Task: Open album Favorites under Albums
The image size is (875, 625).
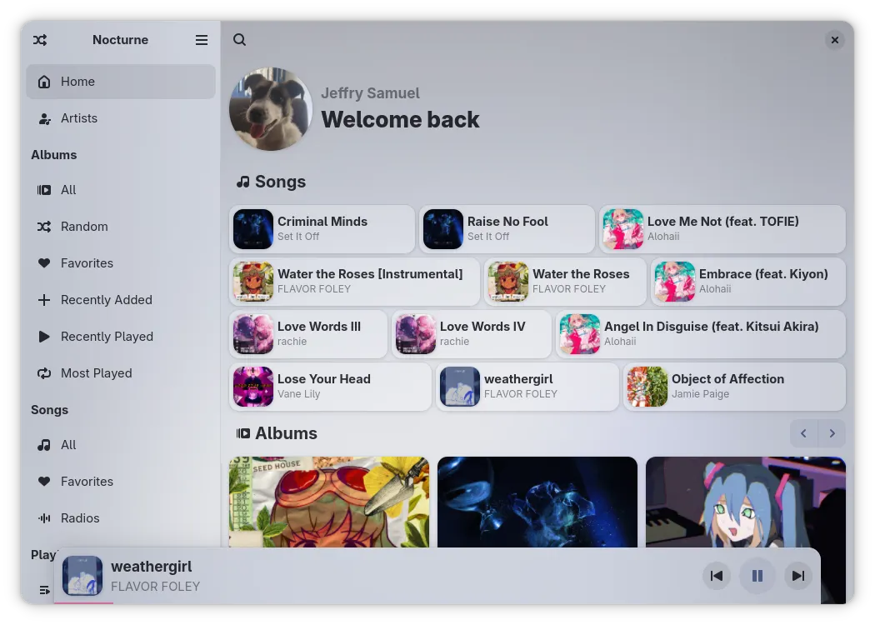Action: [x=121, y=262]
